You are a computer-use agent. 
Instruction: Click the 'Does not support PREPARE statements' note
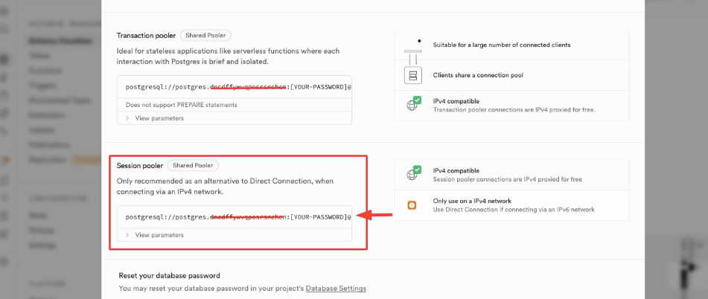[182, 105]
